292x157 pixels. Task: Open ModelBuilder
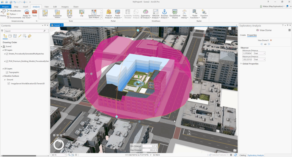coord(14,11)
